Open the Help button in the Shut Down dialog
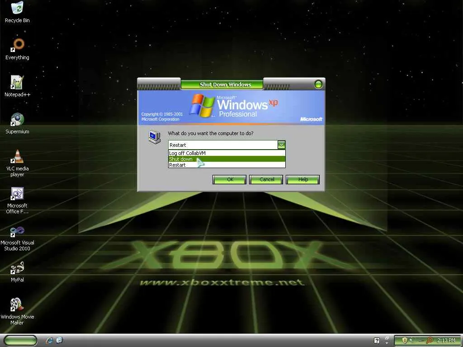 tap(302, 179)
